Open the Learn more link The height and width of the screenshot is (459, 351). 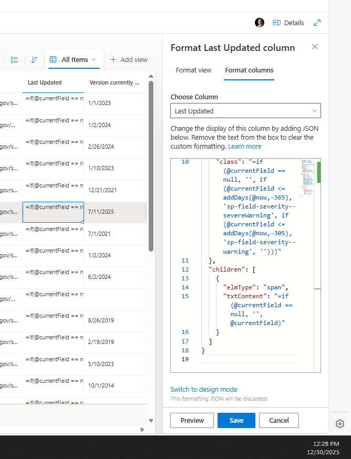click(244, 146)
